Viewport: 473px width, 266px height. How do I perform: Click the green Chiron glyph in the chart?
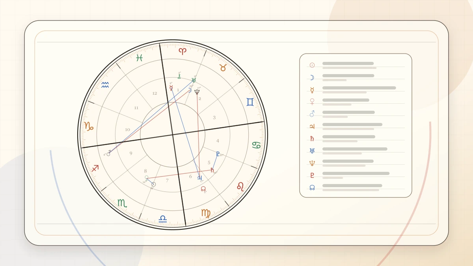click(179, 76)
